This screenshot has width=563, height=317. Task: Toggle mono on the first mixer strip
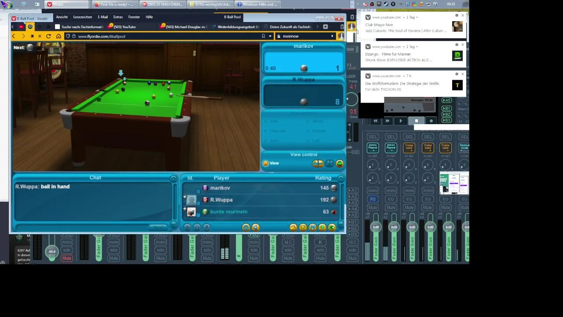tap(373, 191)
